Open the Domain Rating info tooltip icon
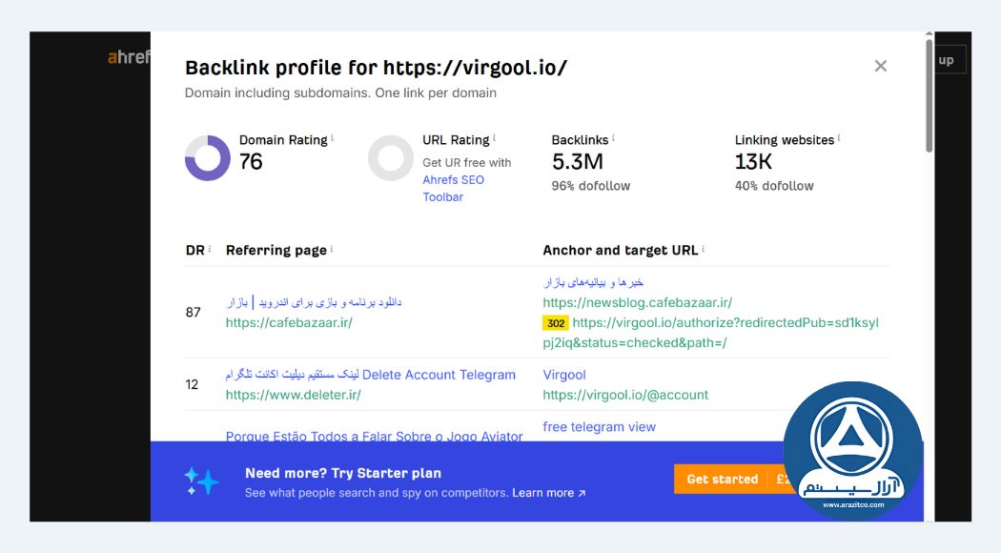This screenshot has width=1001, height=553. [331, 136]
